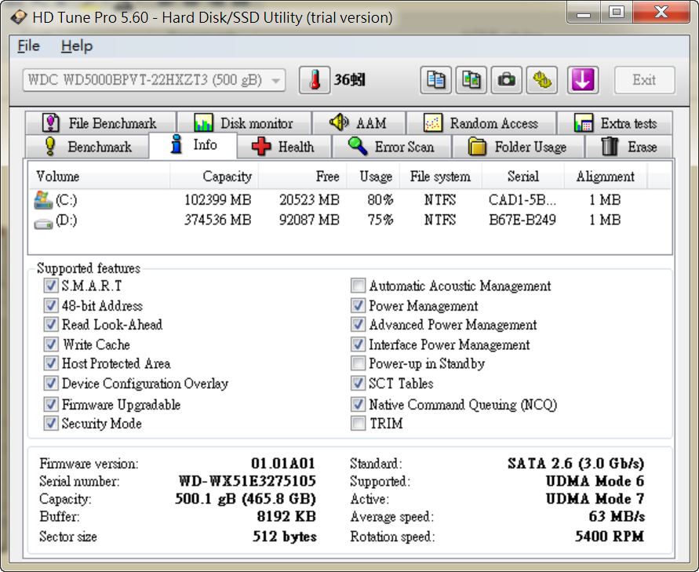699x572 pixels.
Task: Click the 80% usage value
Action: (x=380, y=200)
